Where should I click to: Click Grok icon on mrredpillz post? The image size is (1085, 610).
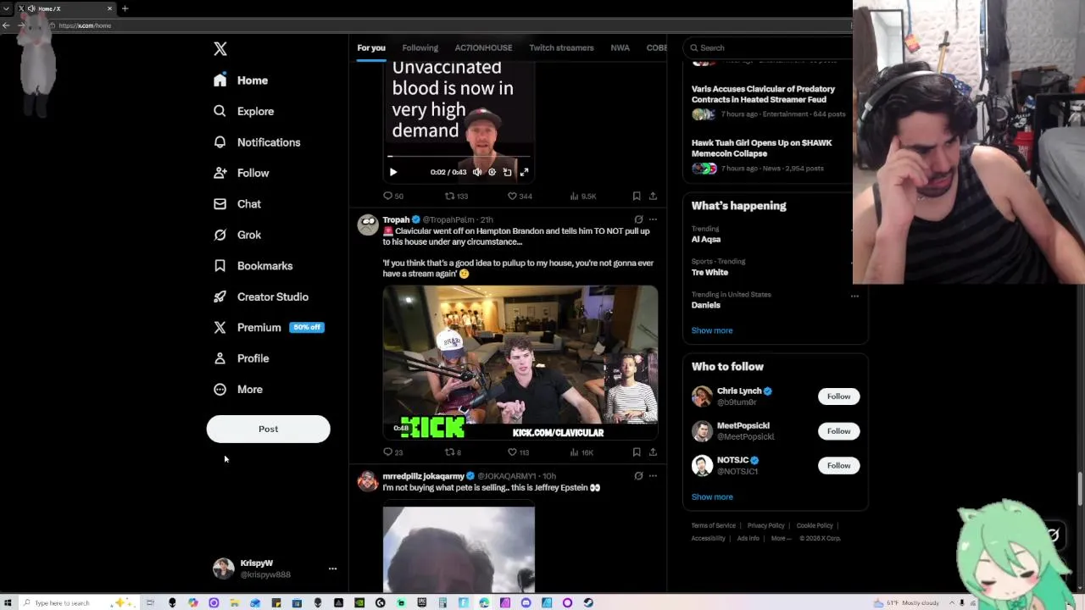tap(638, 476)
